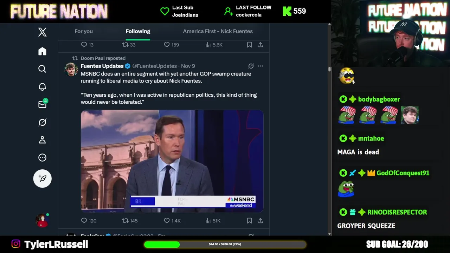The width and height of the screenshot is (450, 253).
Task: Open account avatar at sidebar bottom
Action: click(42, 221)
